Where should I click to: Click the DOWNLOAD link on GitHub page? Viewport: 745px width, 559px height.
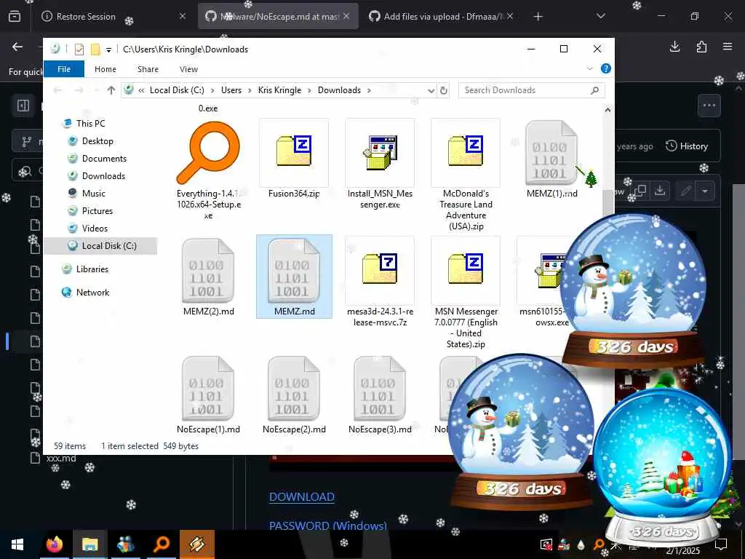(302, 496)
